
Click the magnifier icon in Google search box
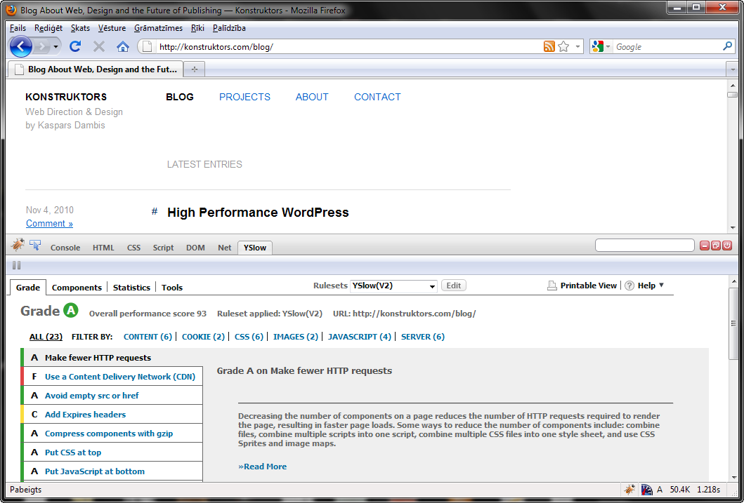(x=727, y=47)
